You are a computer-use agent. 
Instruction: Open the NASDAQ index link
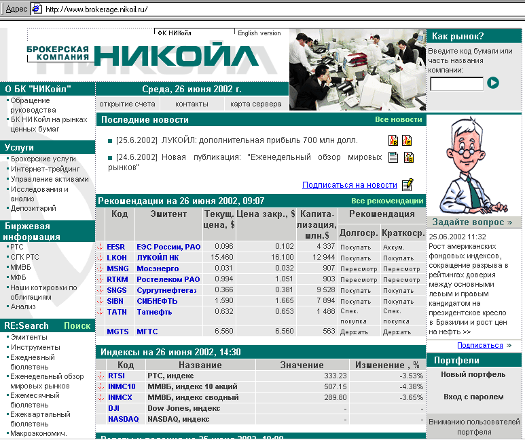[123, 419]
